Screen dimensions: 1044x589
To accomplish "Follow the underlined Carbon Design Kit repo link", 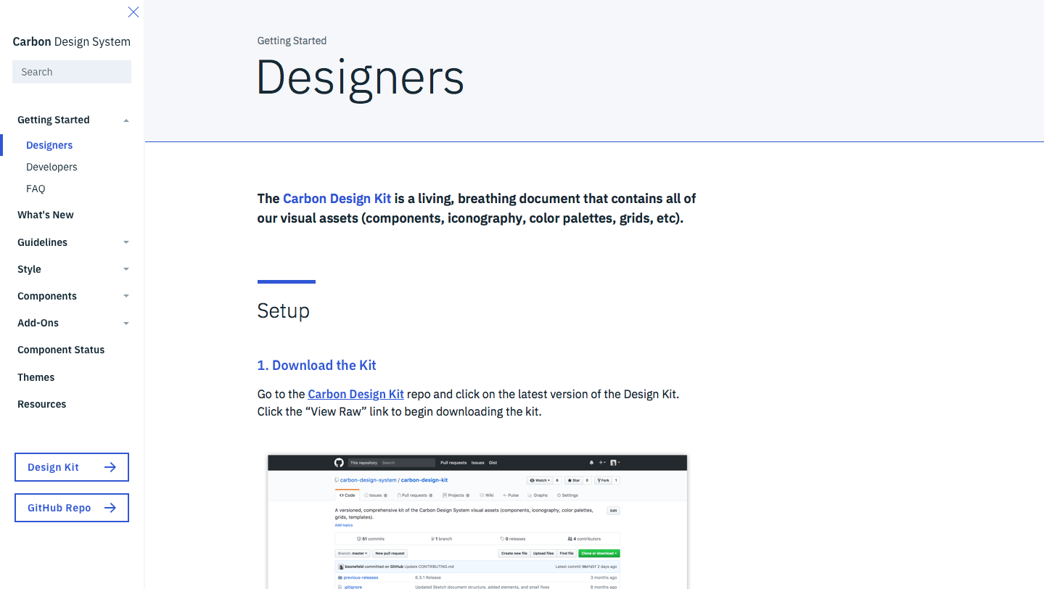I will 355,394.
